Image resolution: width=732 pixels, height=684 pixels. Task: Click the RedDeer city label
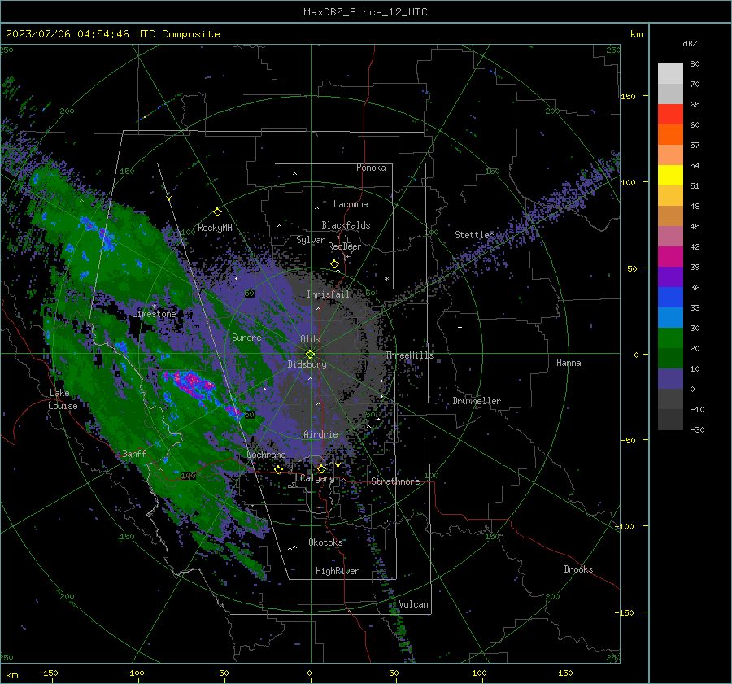(345, 246)
